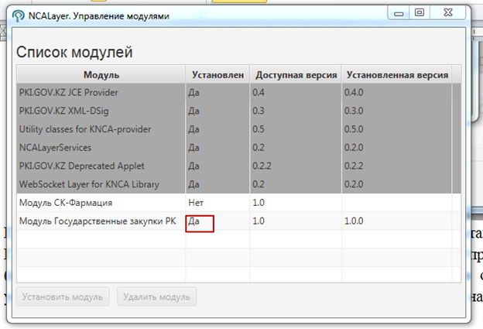Screen dimensions: 483x329
Task: Click the NCALayer app icon in title bar
Action: click(x=18, y=15)
